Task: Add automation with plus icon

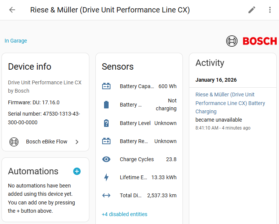Action: [x=77, y=171]
